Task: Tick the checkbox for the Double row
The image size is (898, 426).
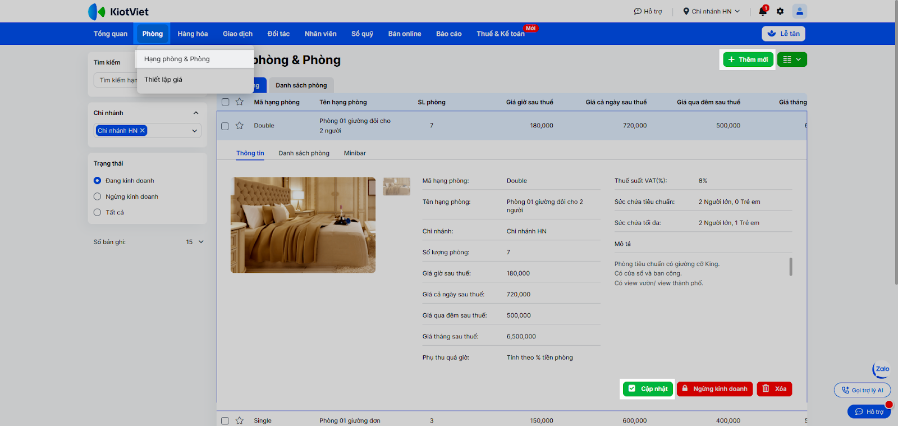Action: coord(225,126)
